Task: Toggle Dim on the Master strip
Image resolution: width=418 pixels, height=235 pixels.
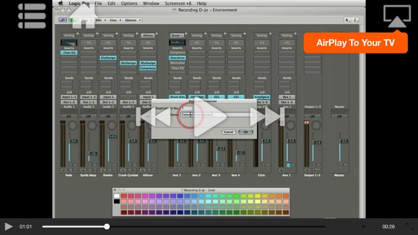Action: (x=346, y=165)
